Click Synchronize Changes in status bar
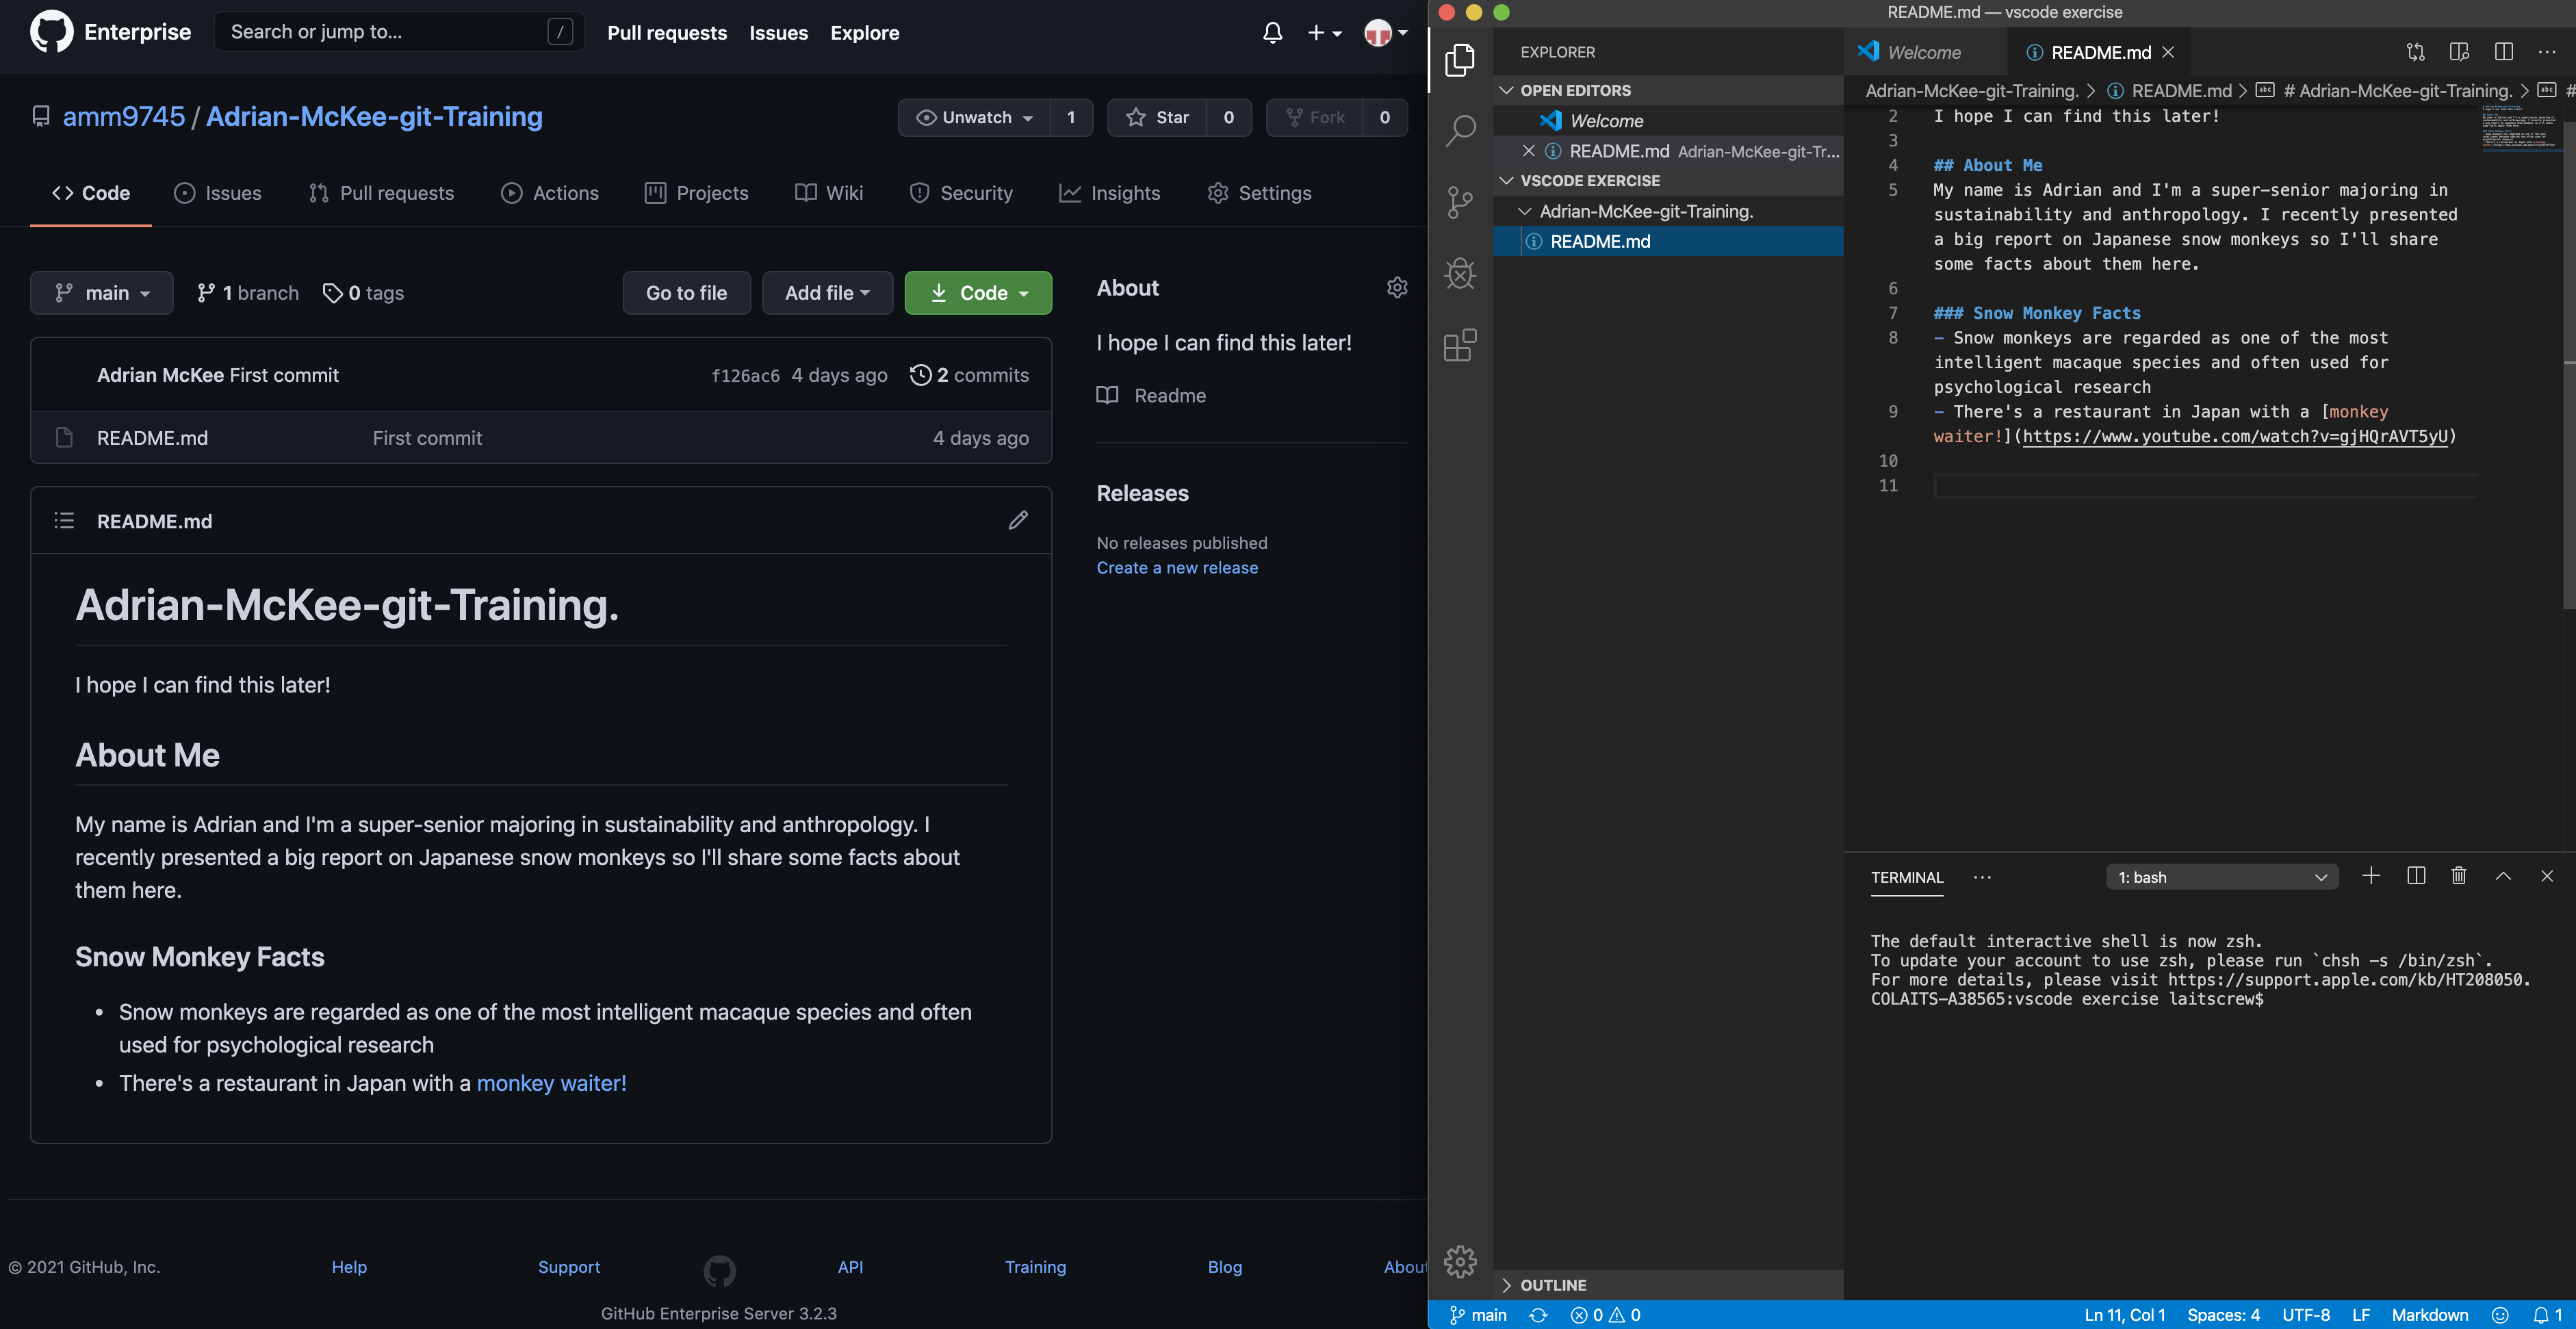The height and width of the screenshot is (1329, 2576). coord(1538,1315)
